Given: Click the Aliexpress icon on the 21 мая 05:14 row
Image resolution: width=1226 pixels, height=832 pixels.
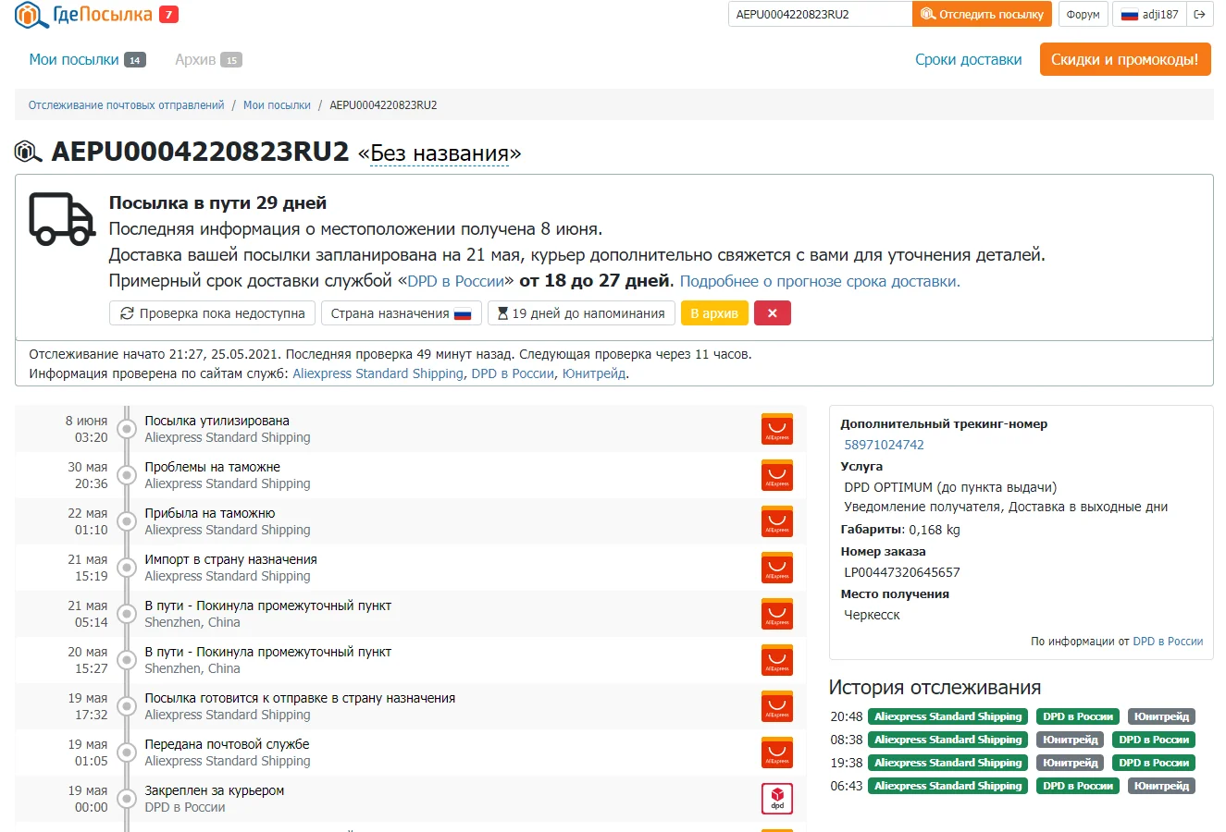Looking at the screenshot, I should (777, 614).
